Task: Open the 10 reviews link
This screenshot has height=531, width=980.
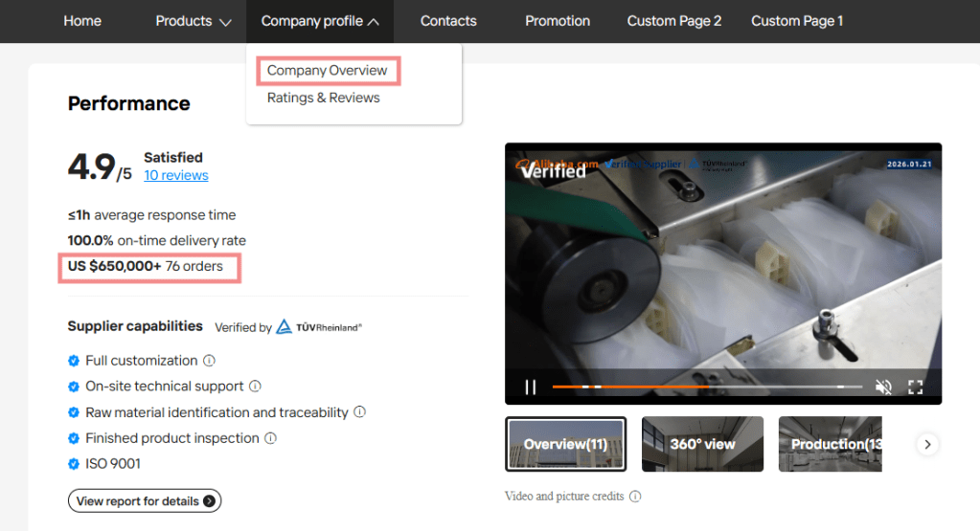Action: (176, 175)
